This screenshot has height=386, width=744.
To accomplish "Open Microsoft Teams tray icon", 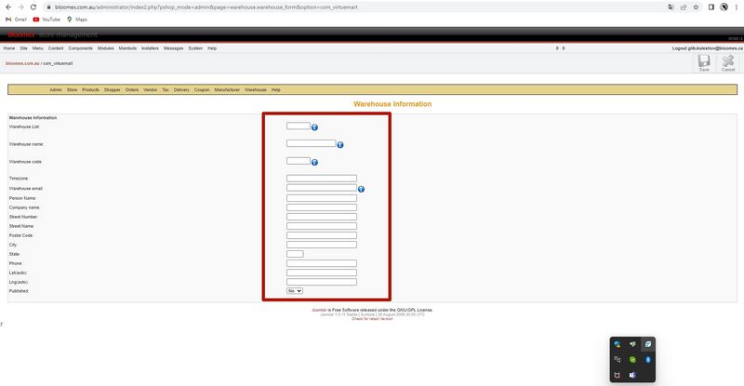I will click(632, 375).
